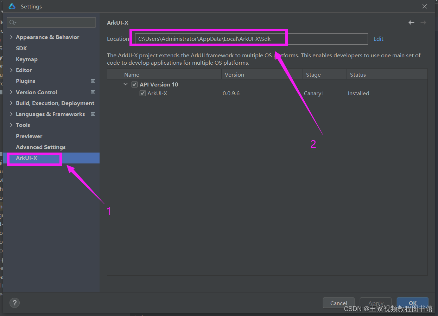Collapse the API Version 10 tree node
The height and width of the screenshot is (316, 438).
[126, 84]
